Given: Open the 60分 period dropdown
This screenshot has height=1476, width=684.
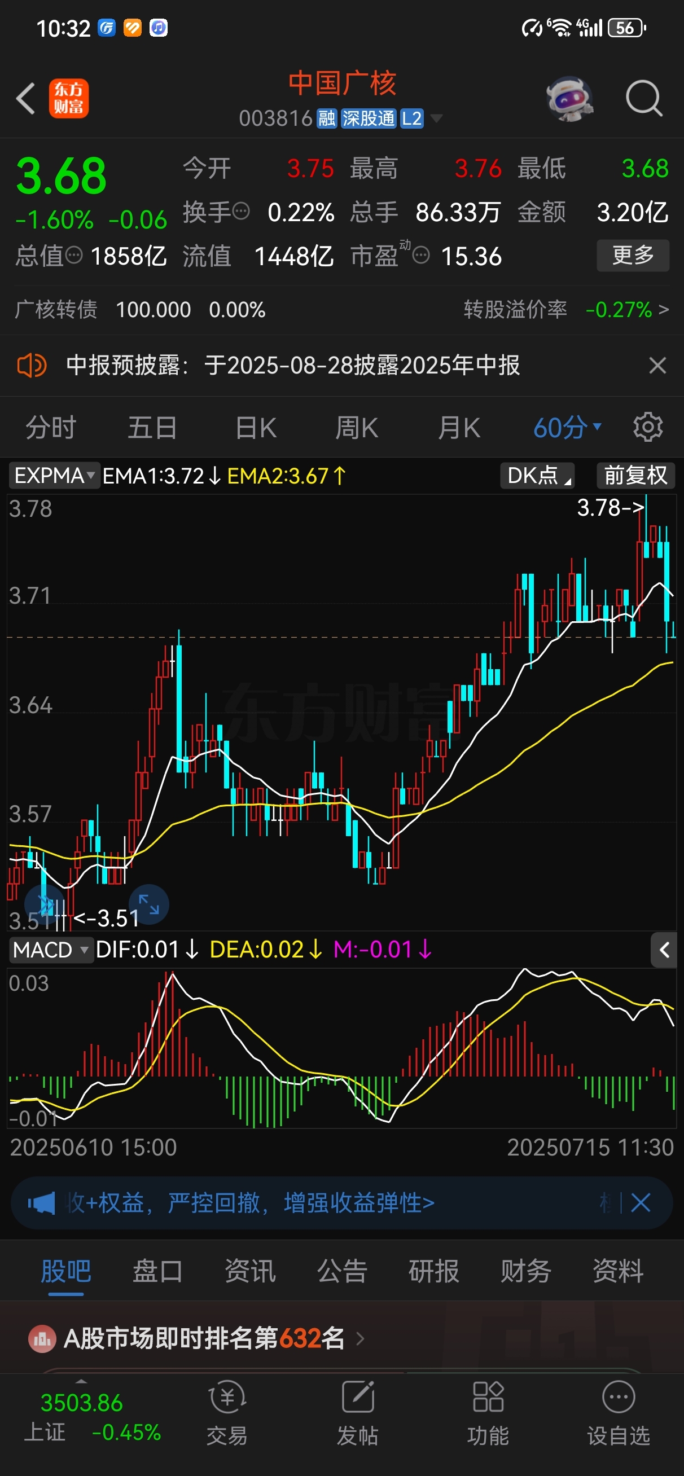Looking at the screenshot, I should (567, 428).
